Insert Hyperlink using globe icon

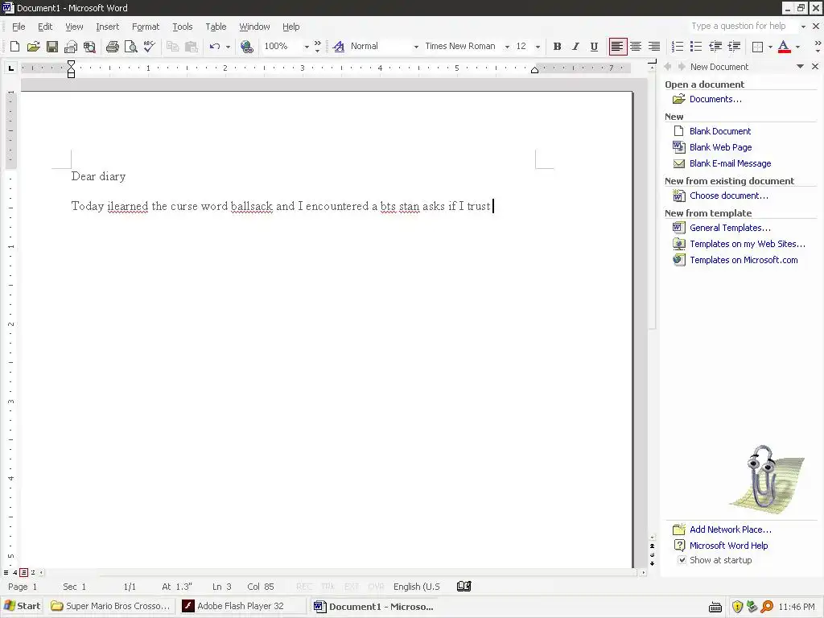(246, 47)
